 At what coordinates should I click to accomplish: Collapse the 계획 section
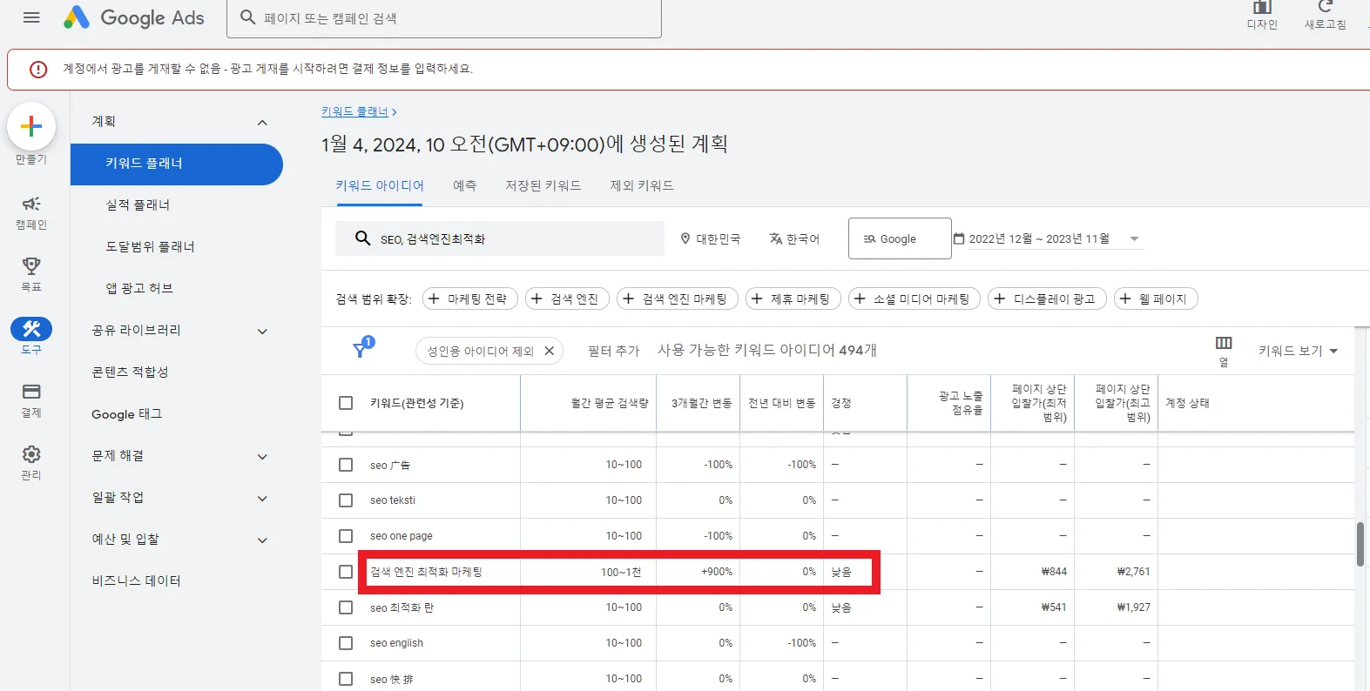pyautogui.click(x=262, y=122)
